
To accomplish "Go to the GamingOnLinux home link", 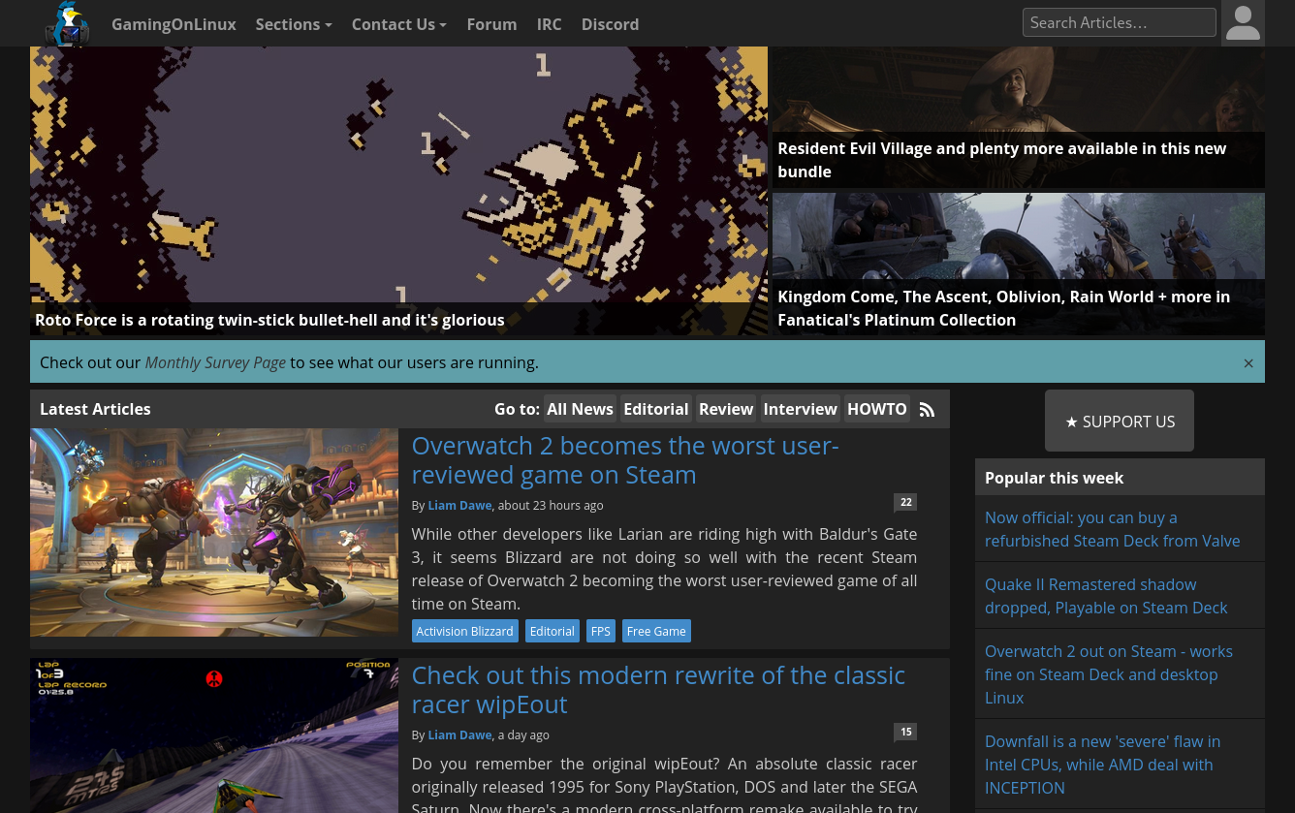I will click(174, 24).
